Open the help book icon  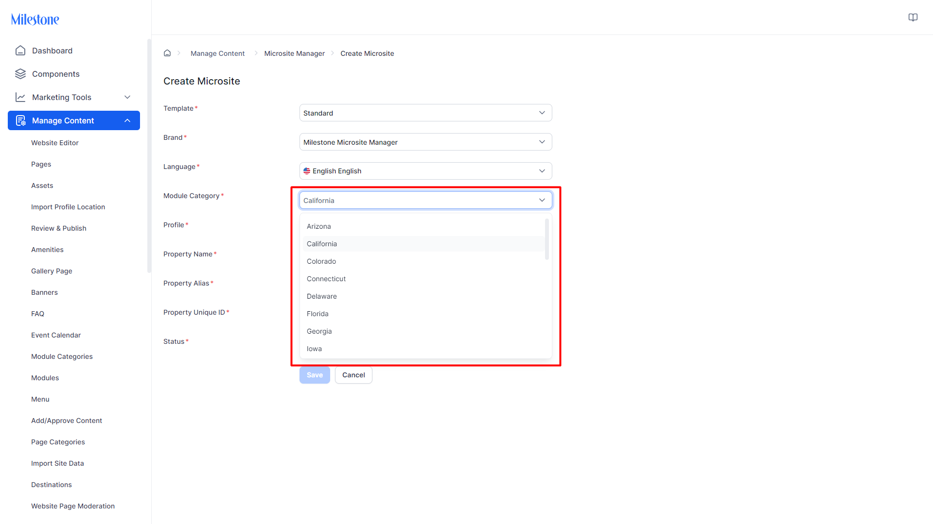[x=913, y=17]
